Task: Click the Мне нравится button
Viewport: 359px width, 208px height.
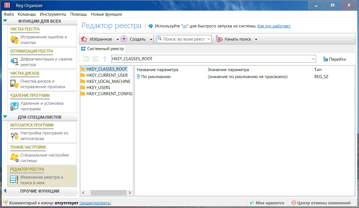Action: pyautogui.click(x=267, y=203)
